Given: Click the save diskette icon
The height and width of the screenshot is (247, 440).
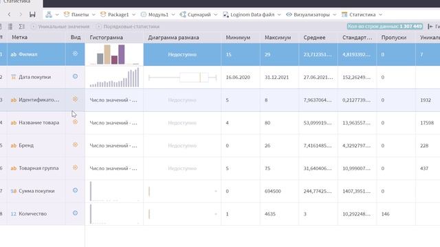Looking at the screenshot, I should point(32,14).
